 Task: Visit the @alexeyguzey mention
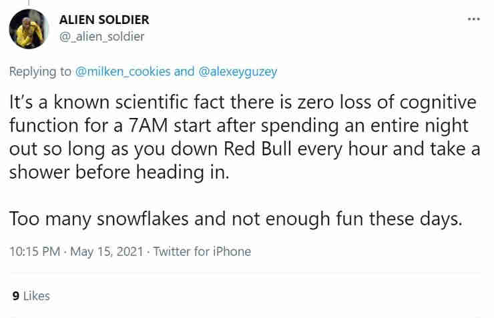point(238,71)
